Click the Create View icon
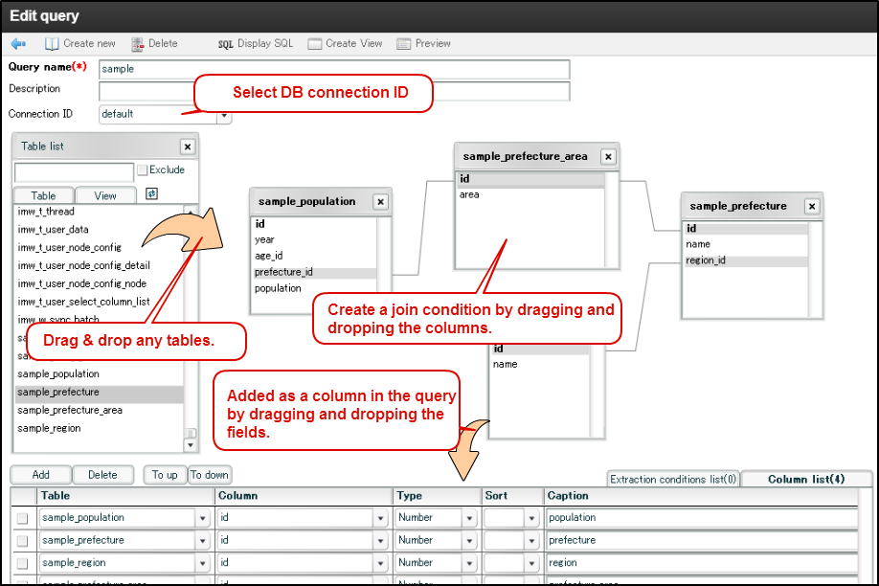Image resolution: width=879 pixels, height=586 pixels. pyautogui.click(x=314, y=44)
